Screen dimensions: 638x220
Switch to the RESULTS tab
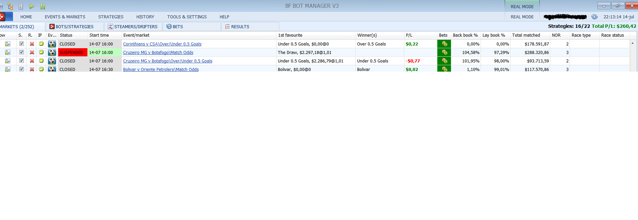(250, 26)
